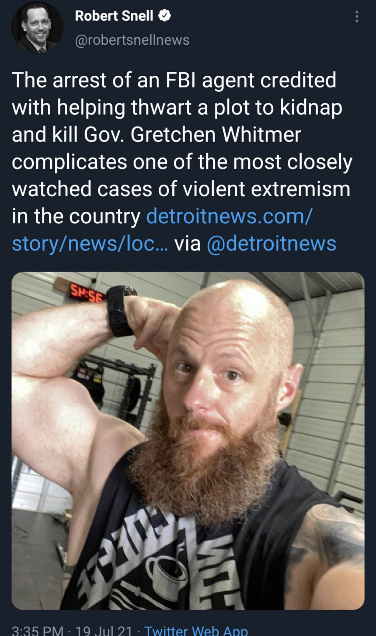The width and height of the screenshot is (376, 636).
Task: Open the @detroitnews mention
Action: pyautogui.click(x=271, y=243)
